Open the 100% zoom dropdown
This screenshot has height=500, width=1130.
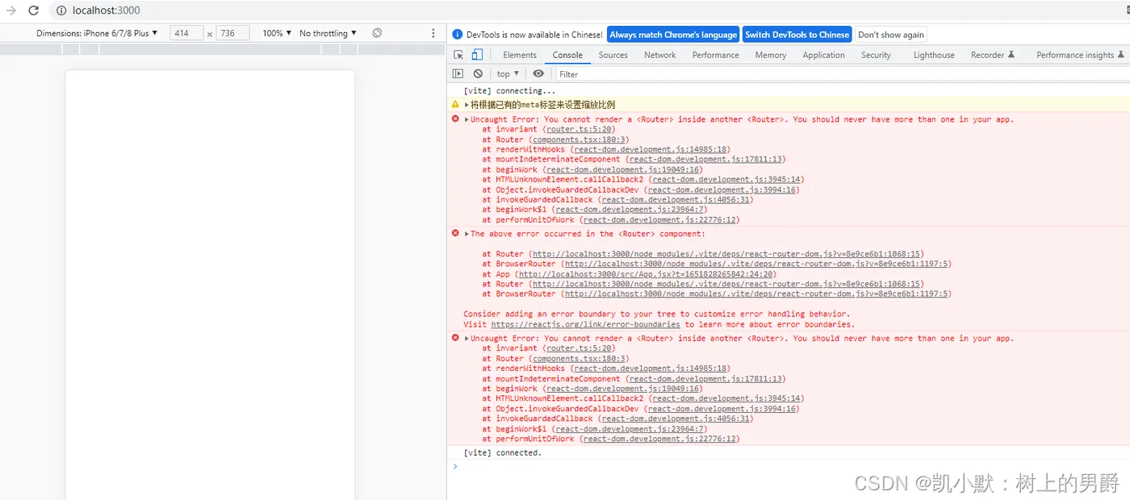tap(277, 33)
